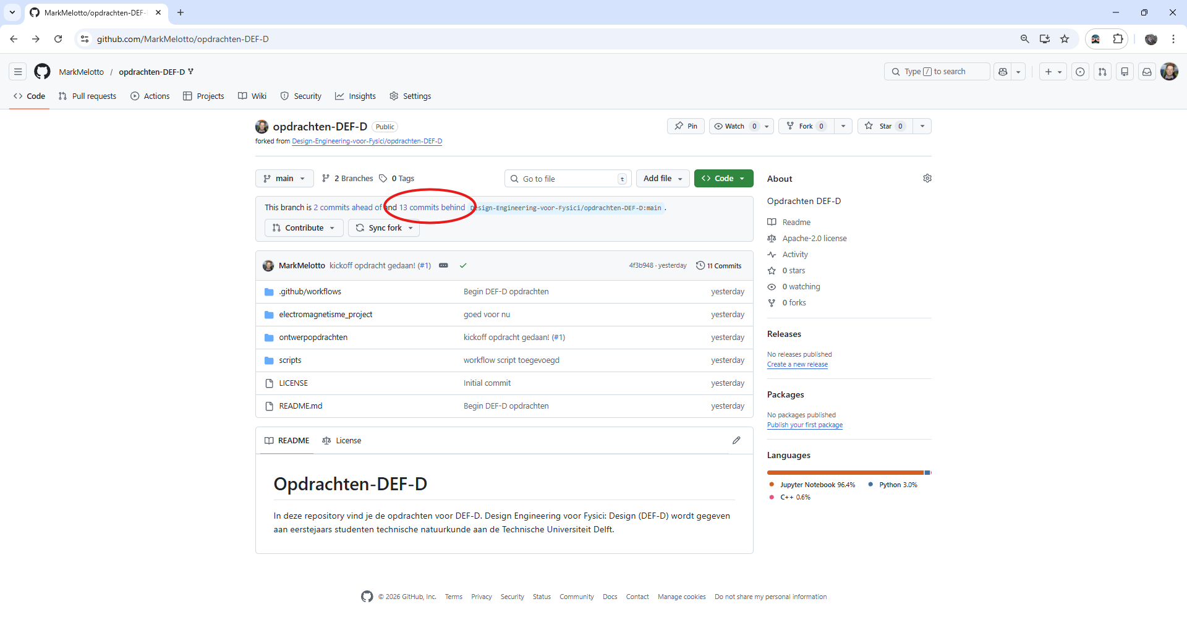Click the verified check mark on the commit

tap(463, 265)
